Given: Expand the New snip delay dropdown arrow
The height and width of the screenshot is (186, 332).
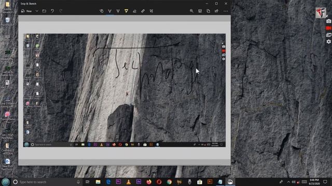Looking at the screenshot, I should click(x=37, y=11).
